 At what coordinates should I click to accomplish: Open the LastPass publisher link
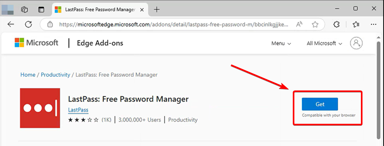pyautogui.click(x=78, y=109)
